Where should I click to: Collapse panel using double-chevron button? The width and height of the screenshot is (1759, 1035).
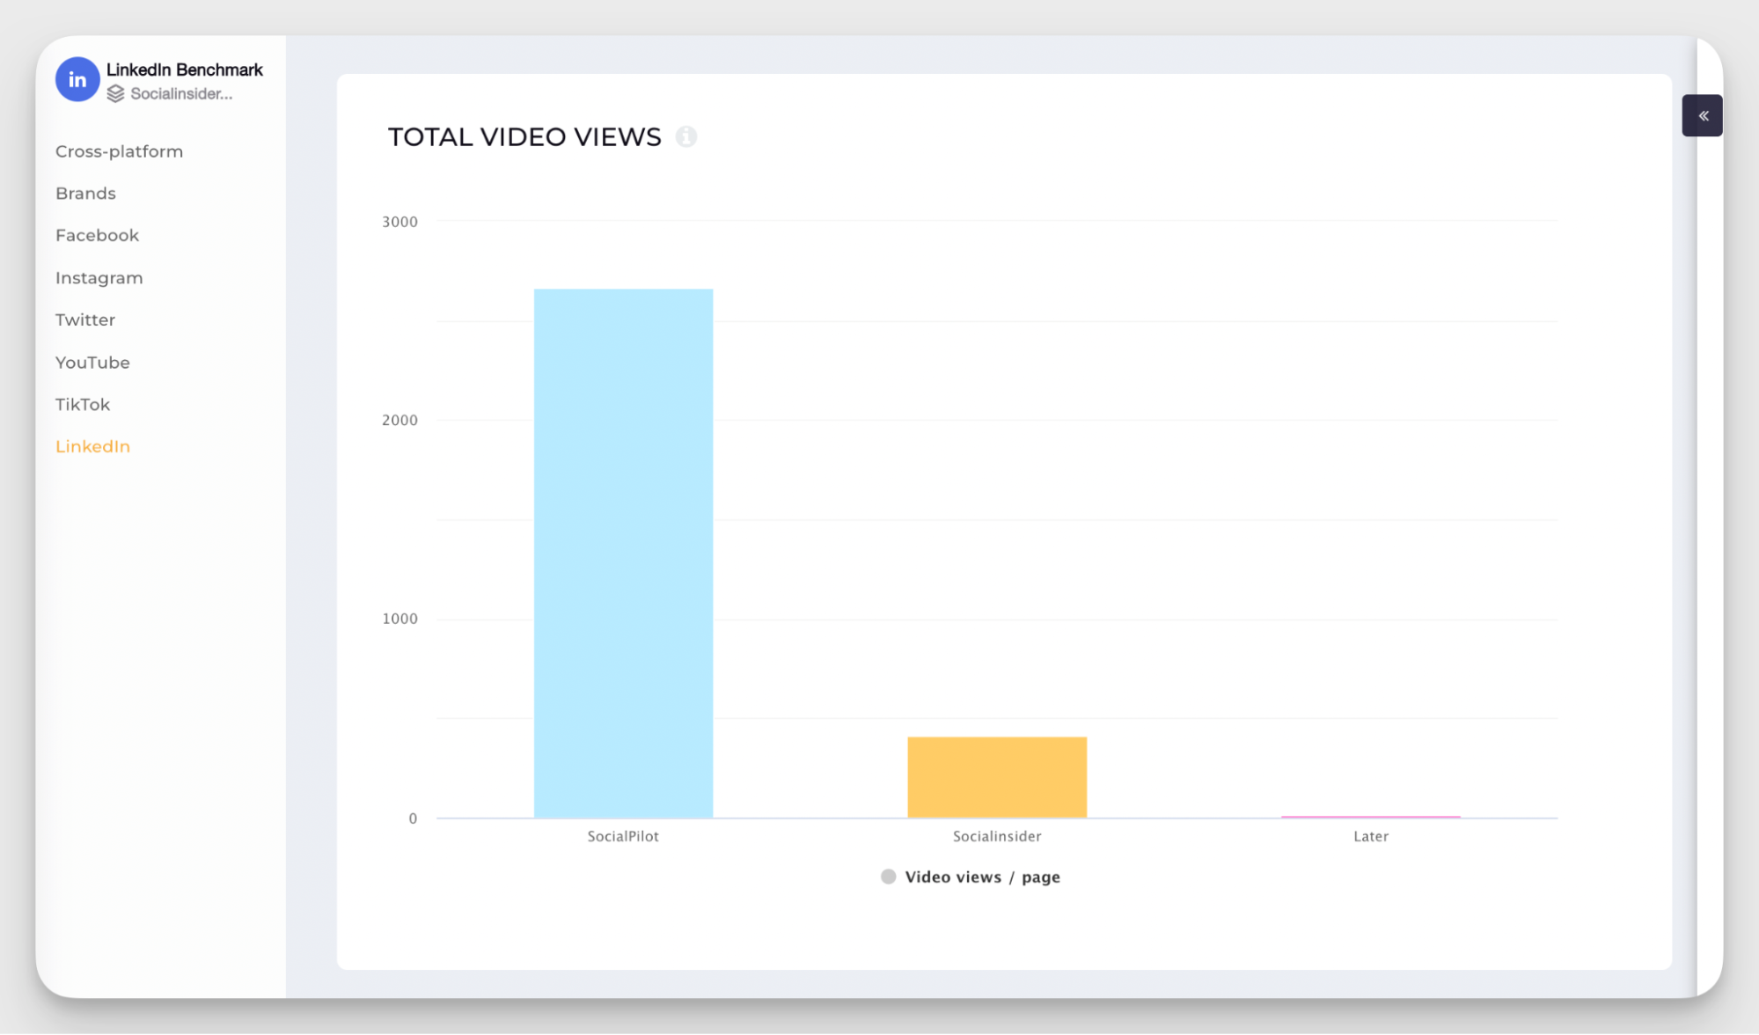pyautogui.click(x=1703, y=116)
